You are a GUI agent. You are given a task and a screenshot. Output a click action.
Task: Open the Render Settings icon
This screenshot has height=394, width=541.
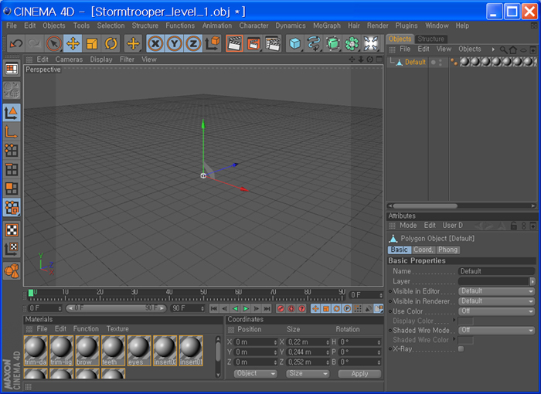point(273,44)
